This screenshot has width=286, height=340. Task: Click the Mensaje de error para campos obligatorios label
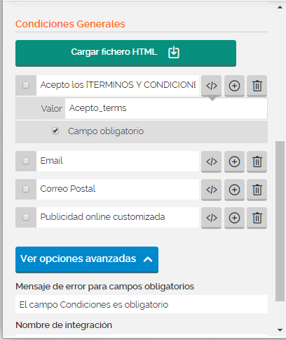coord(104,287)
